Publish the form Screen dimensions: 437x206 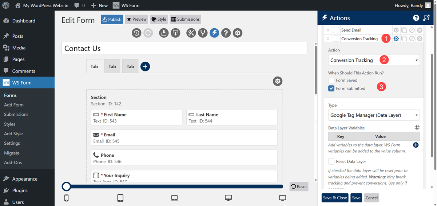[112, 19]
